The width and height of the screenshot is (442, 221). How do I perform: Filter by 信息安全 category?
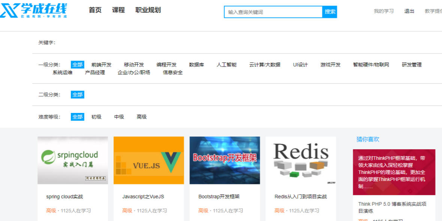tap(173, 73)
